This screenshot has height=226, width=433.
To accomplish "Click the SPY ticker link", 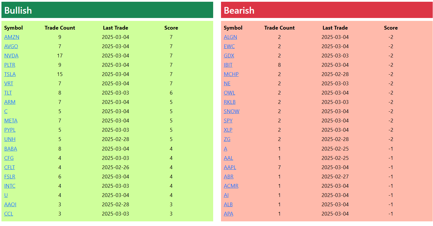I will pyautogui.click(x=228, y=121).
